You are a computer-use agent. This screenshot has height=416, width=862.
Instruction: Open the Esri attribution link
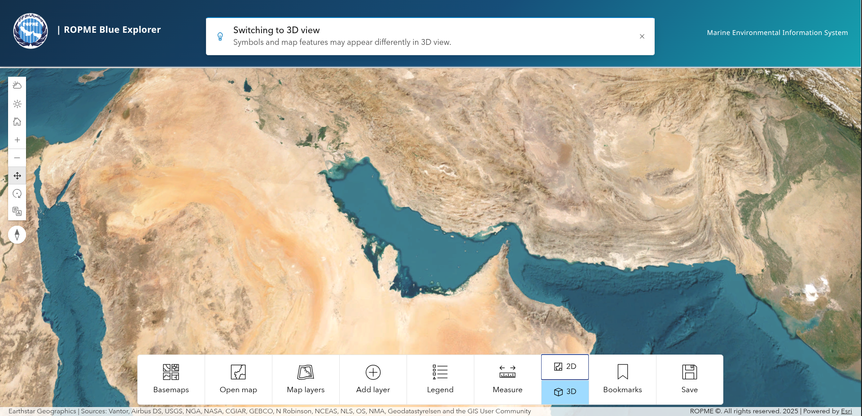846,411
